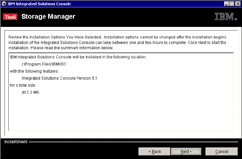Click the title bar application icon
242x159 pixels.
pyautogui.click(x=4, y=4)
